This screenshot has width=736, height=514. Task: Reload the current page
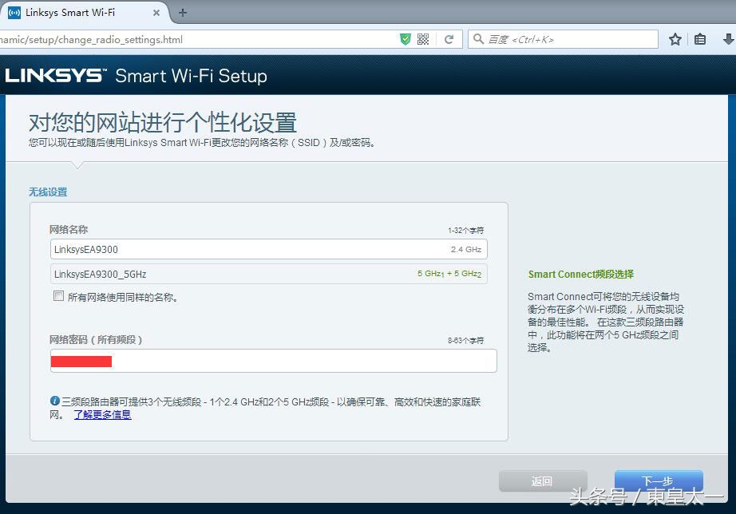coord(449,38)
